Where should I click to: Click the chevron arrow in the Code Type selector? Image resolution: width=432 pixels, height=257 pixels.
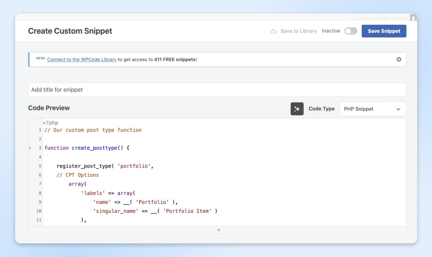point(398,109)
